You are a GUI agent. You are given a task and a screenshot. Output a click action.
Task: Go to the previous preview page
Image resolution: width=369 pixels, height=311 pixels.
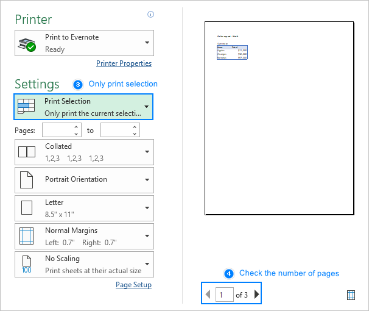coord(208,295)
